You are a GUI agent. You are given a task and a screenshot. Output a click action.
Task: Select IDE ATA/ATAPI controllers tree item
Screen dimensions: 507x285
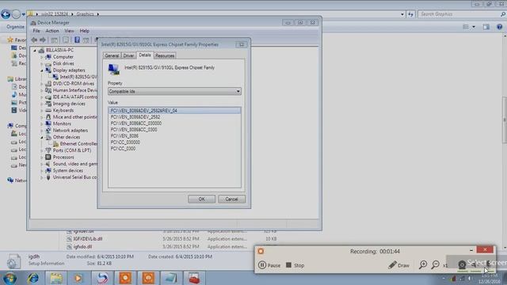point(74,97)
